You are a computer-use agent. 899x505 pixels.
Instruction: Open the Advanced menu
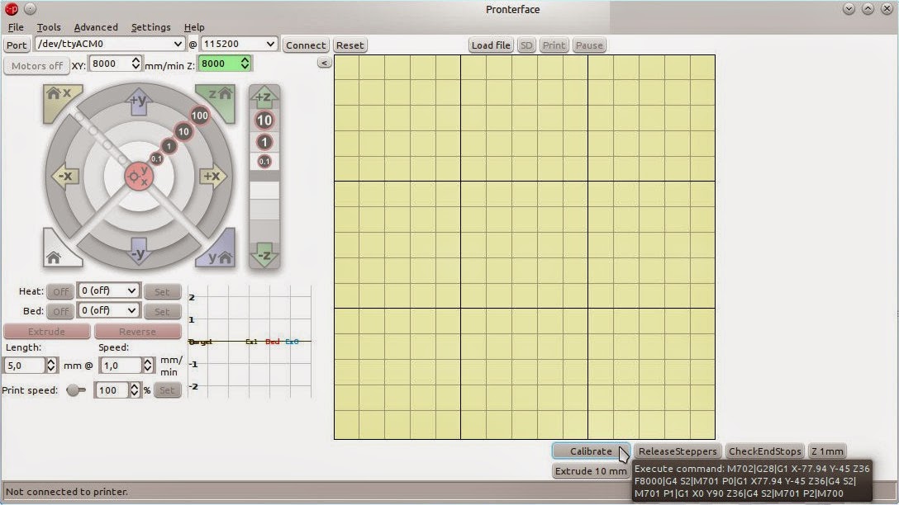(x=96, y=27)
